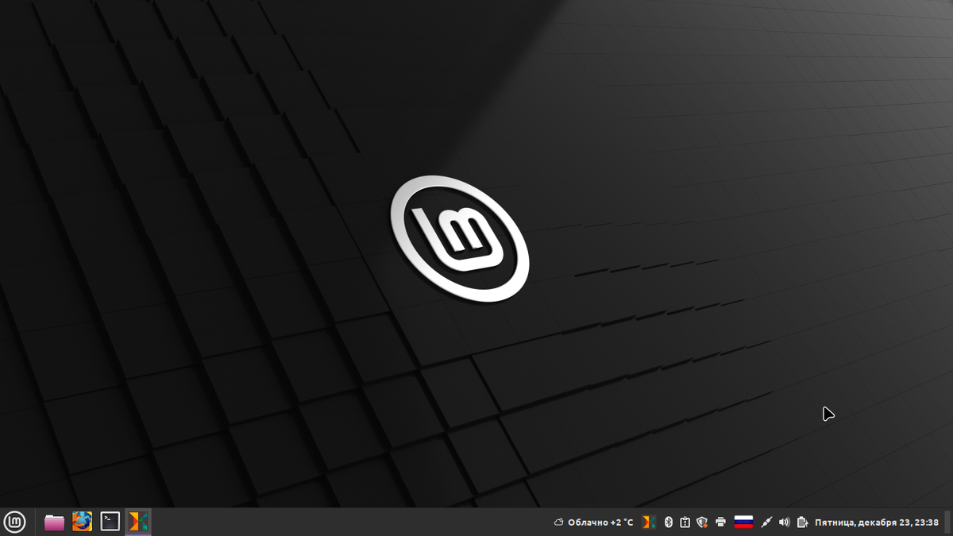Open the update manager shield icon
This screenshot has height=536, width=953.
702,523
